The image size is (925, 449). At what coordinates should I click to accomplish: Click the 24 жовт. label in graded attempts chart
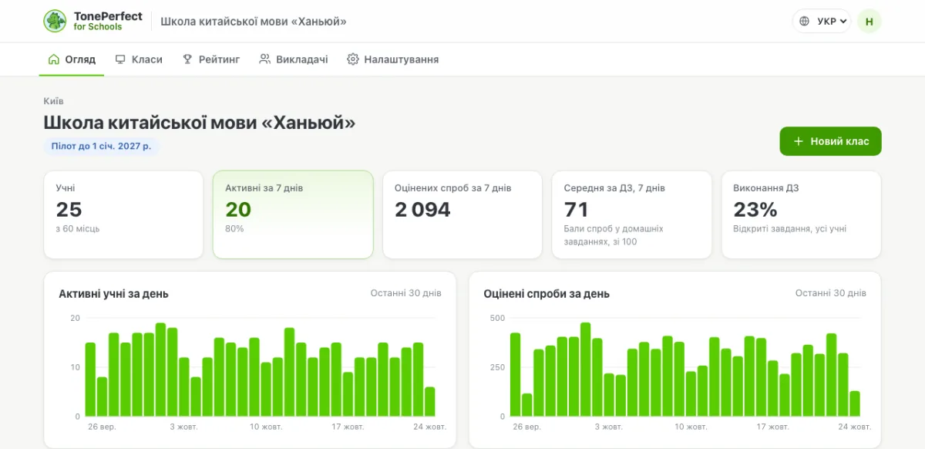click(x=855, y=427)
